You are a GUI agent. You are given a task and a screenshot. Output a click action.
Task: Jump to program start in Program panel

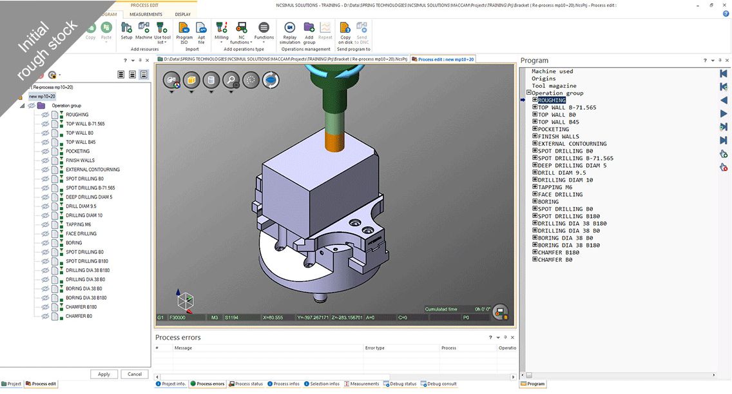click(x=724, y=74)
